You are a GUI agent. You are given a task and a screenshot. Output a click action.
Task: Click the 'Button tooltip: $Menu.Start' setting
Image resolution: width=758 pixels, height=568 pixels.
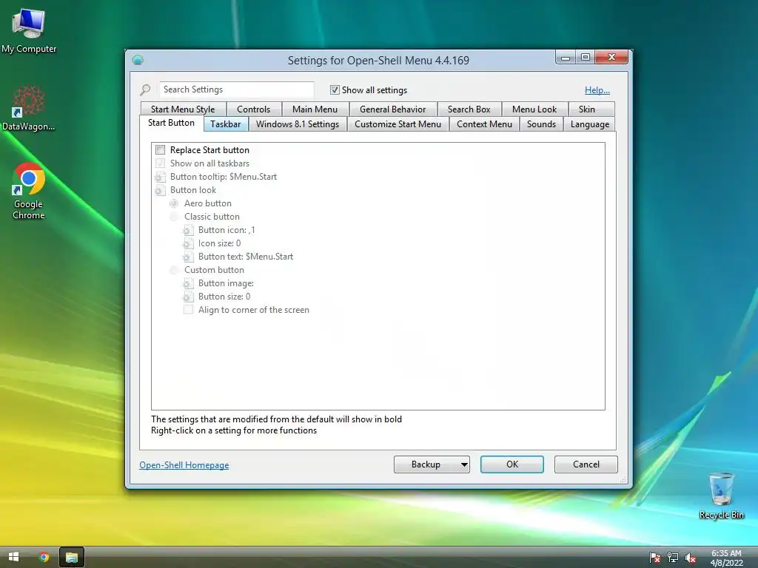(224, 177)
